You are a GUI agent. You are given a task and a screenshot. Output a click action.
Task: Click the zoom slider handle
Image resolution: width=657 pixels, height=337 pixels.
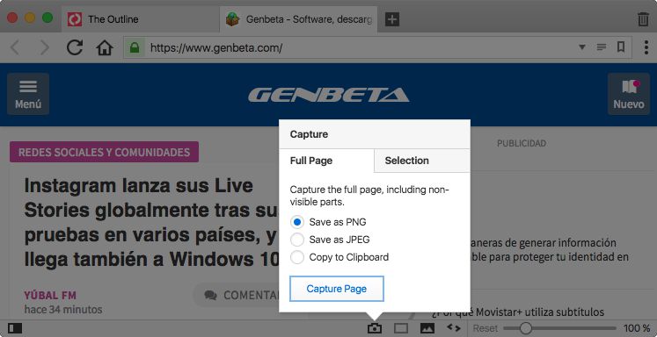click(x=525, y=328)
